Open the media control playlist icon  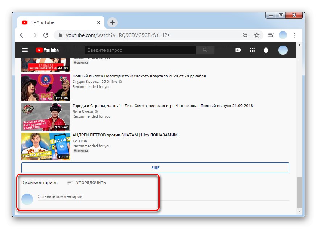(x=271, y=35)
